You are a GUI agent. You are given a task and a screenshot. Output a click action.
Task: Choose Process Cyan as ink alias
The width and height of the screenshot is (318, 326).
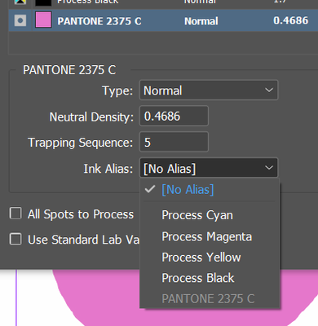coord(197,215)
